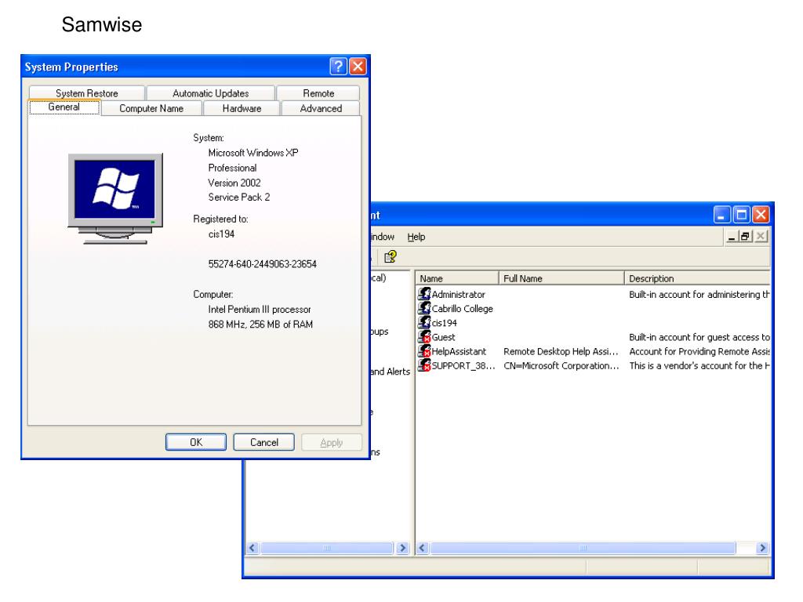Select the Guest account name
This screenshot has width=803, height=602.
coord(444,337)
